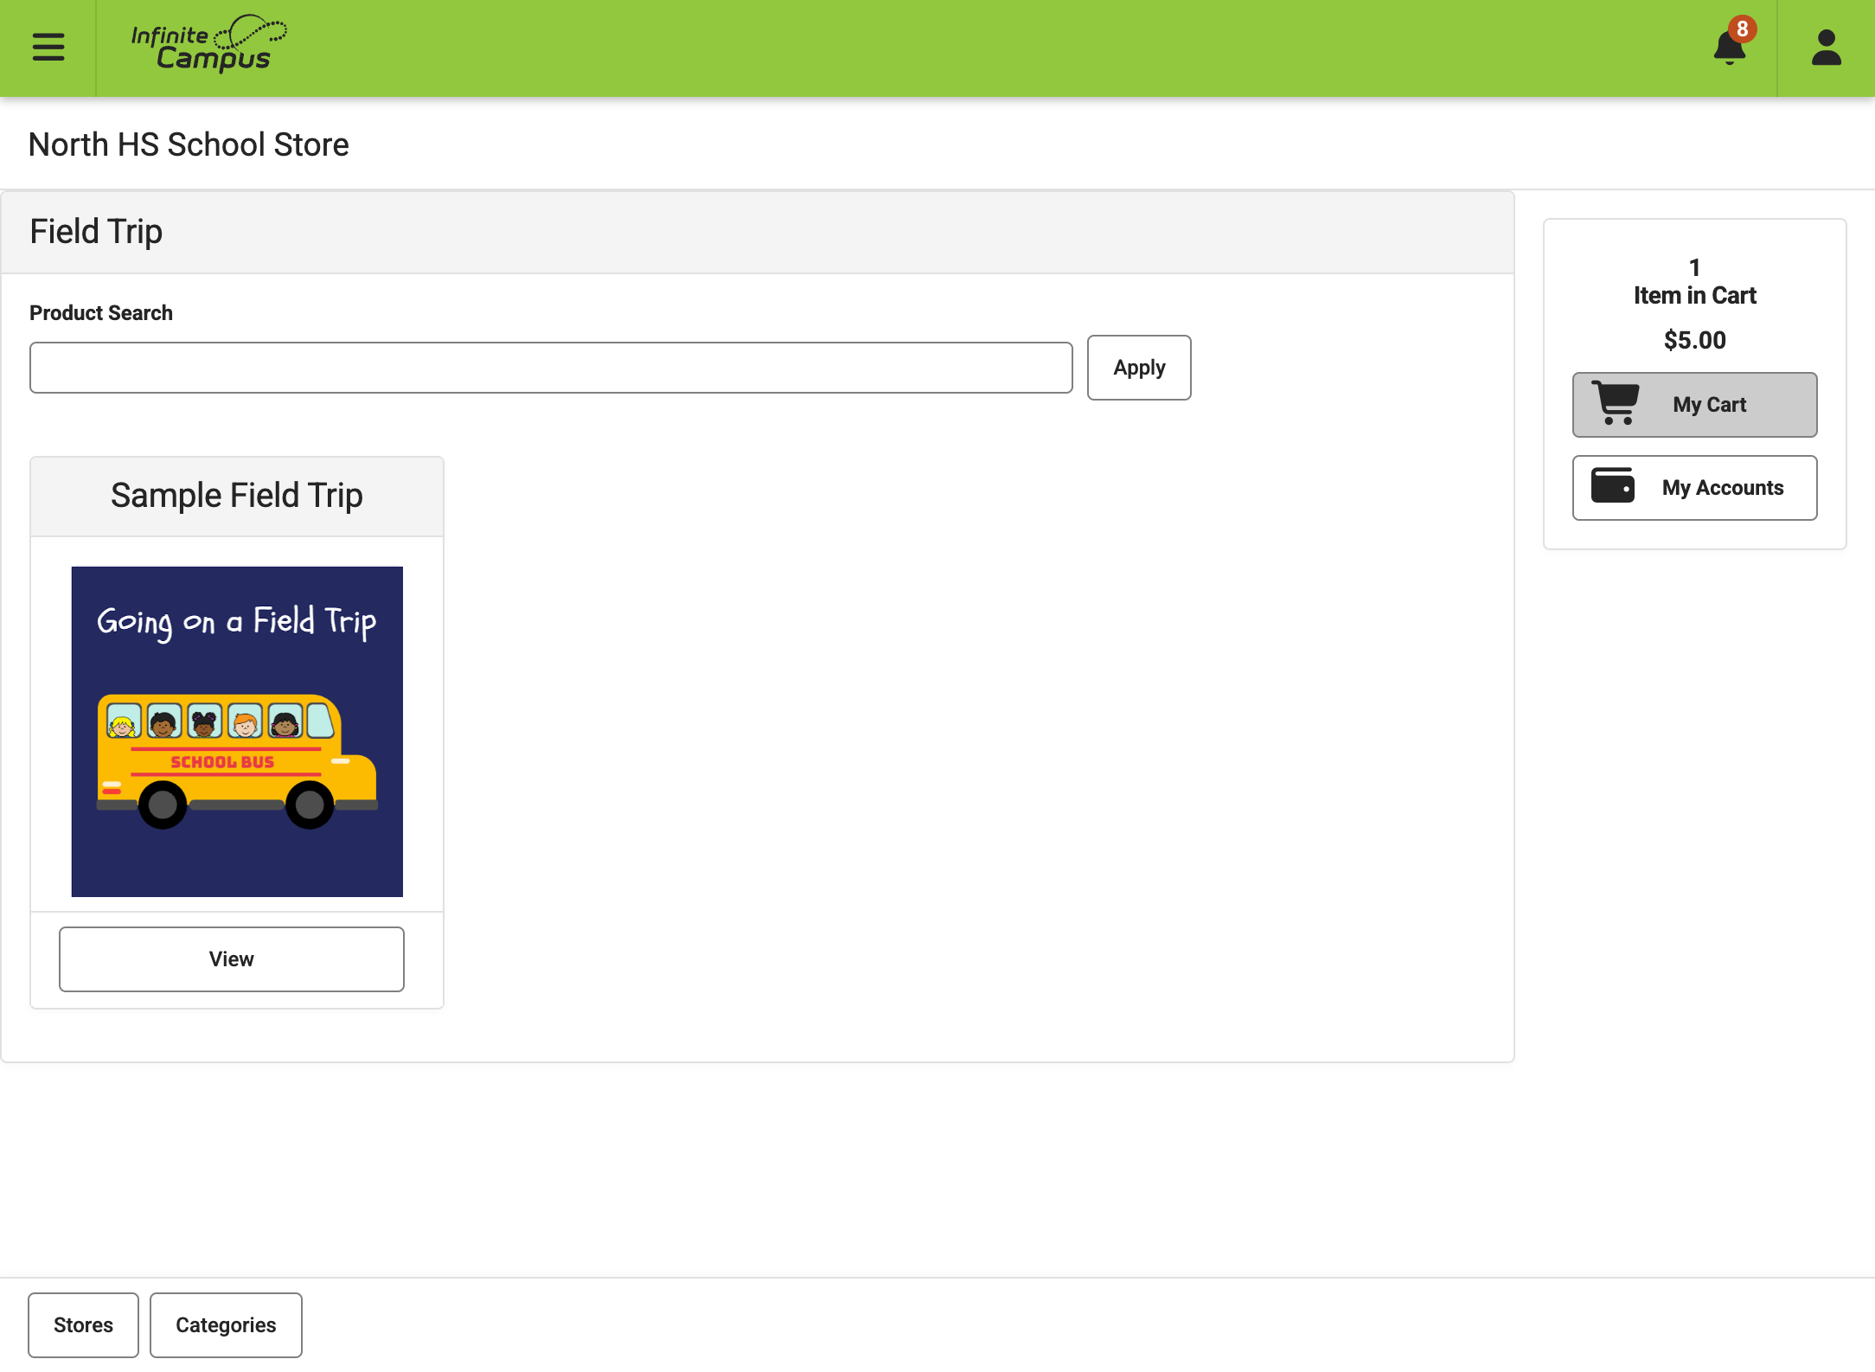This screenshot has height=1372, width=1875.
Task: Click the North HS School Store heading
Action: pyautogui.click(x=189, y=144)
